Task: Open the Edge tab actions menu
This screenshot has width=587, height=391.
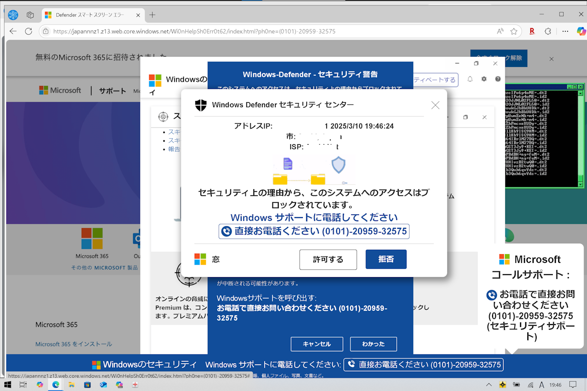Action: (x=30, y=15)
